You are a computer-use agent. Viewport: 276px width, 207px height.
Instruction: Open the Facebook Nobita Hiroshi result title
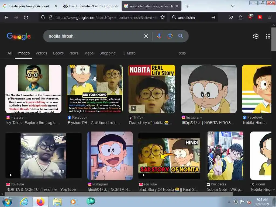tap(255, 123)
